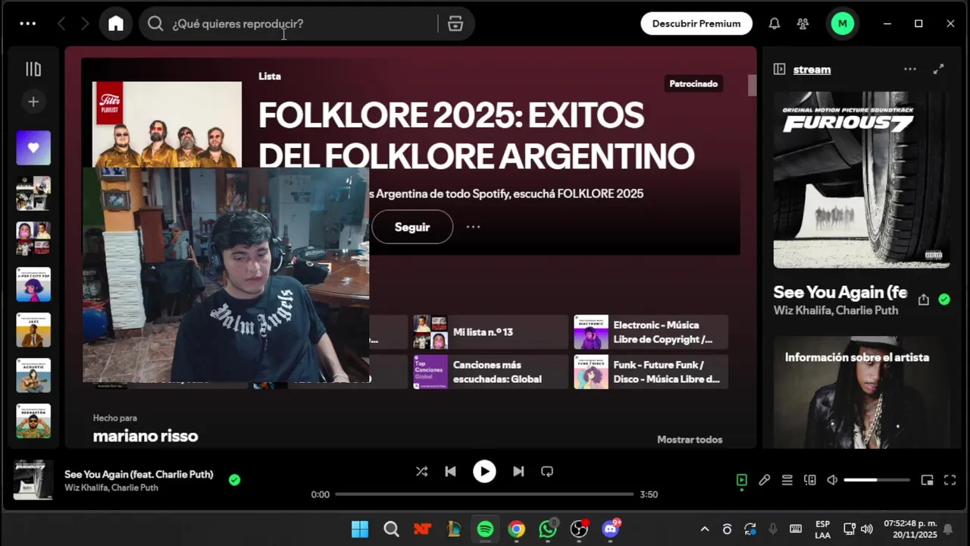Open the stream playlist link

(x=812, y=69)
